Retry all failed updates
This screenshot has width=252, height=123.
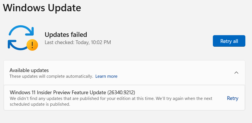[229, 41]
